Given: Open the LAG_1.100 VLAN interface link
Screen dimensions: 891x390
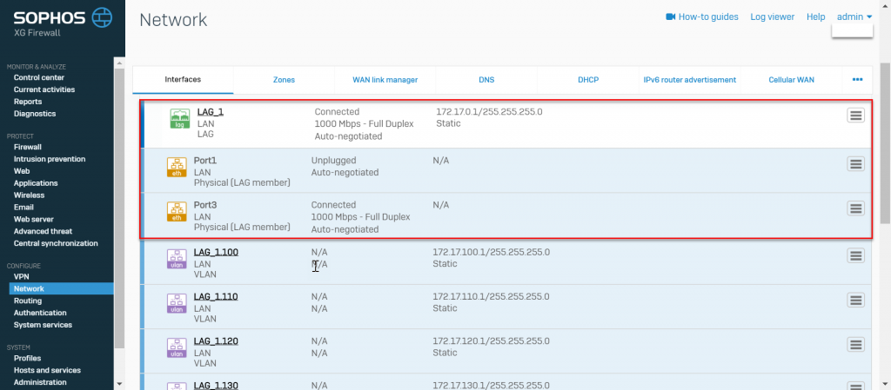Looking at the screenshot, I should tap(216, 252).
